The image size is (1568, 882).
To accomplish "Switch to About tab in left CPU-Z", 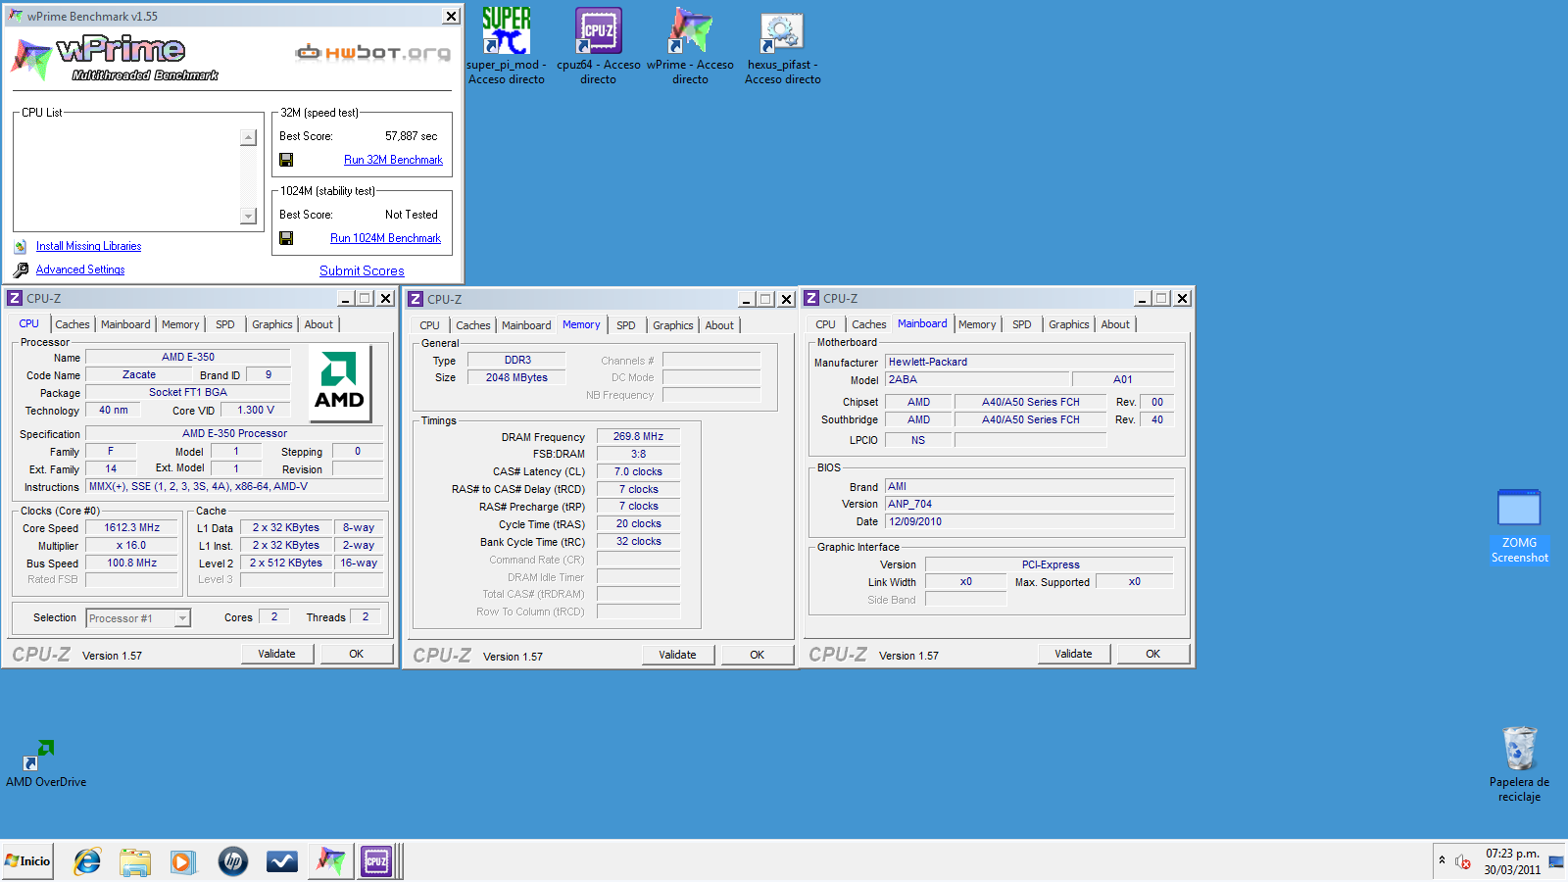I will pyautogui.click(x=318, y=324).
